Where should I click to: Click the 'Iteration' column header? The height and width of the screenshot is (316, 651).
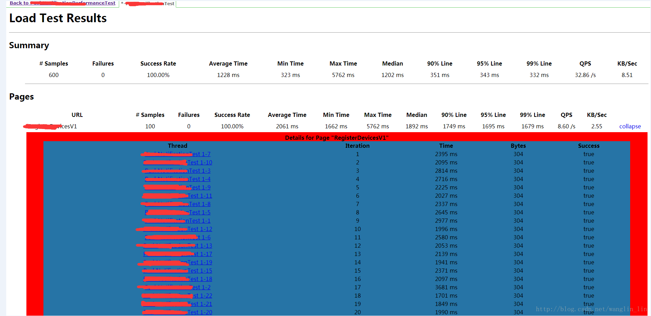357,146
